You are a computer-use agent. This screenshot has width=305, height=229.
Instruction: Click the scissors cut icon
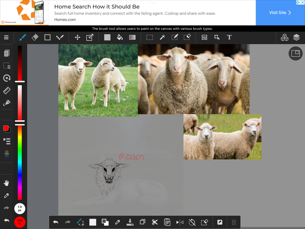tap(155, 222)
